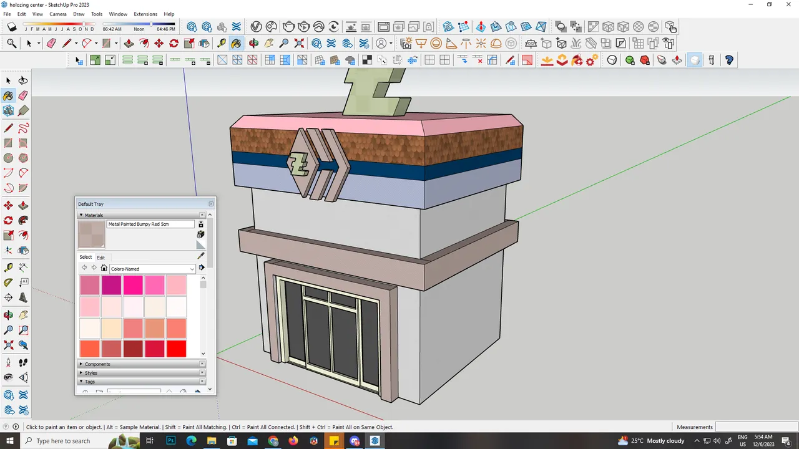Choose the Follow Me tool in left toolbar
The image size is (799, 449).
pyautogui.click(x=23, y=220)
